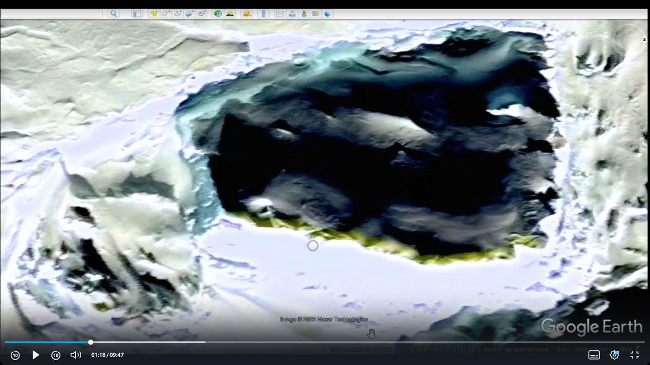
Task: Email the current view
Action: [280, 14]
